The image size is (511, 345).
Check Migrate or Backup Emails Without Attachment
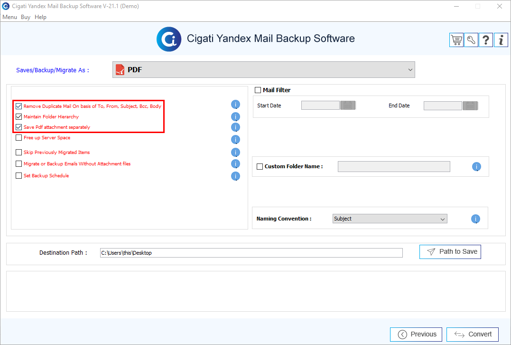pyautogui.click(x=19, y=163)
